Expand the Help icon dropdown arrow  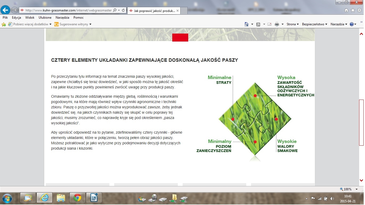pos(355,24)
